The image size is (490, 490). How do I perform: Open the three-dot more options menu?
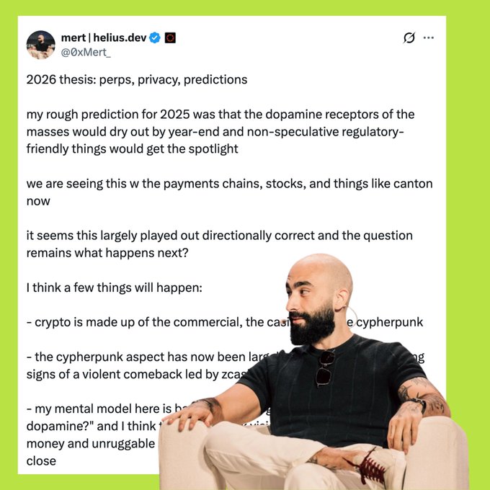click(x=429, y=37)
